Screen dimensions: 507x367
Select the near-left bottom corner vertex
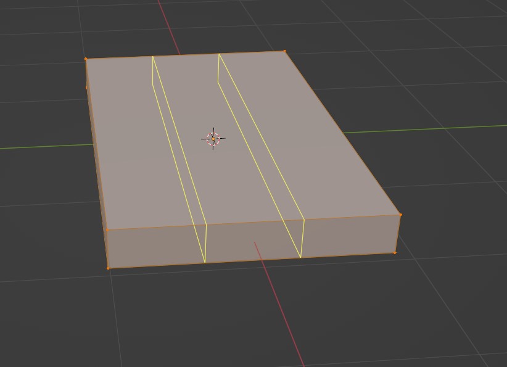point(109,268)
